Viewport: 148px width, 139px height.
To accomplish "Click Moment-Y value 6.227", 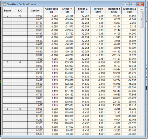I will click(114, 23).
